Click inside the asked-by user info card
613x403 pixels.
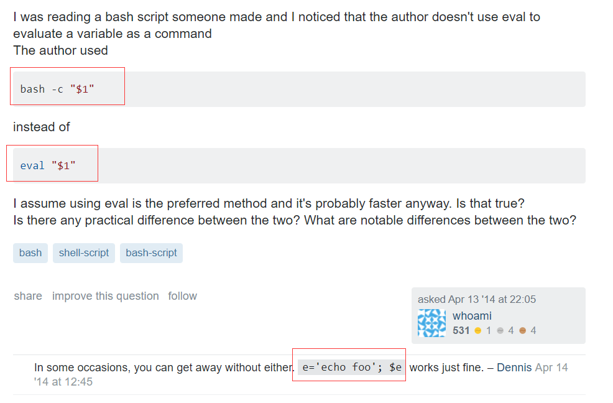click(497, 314)
